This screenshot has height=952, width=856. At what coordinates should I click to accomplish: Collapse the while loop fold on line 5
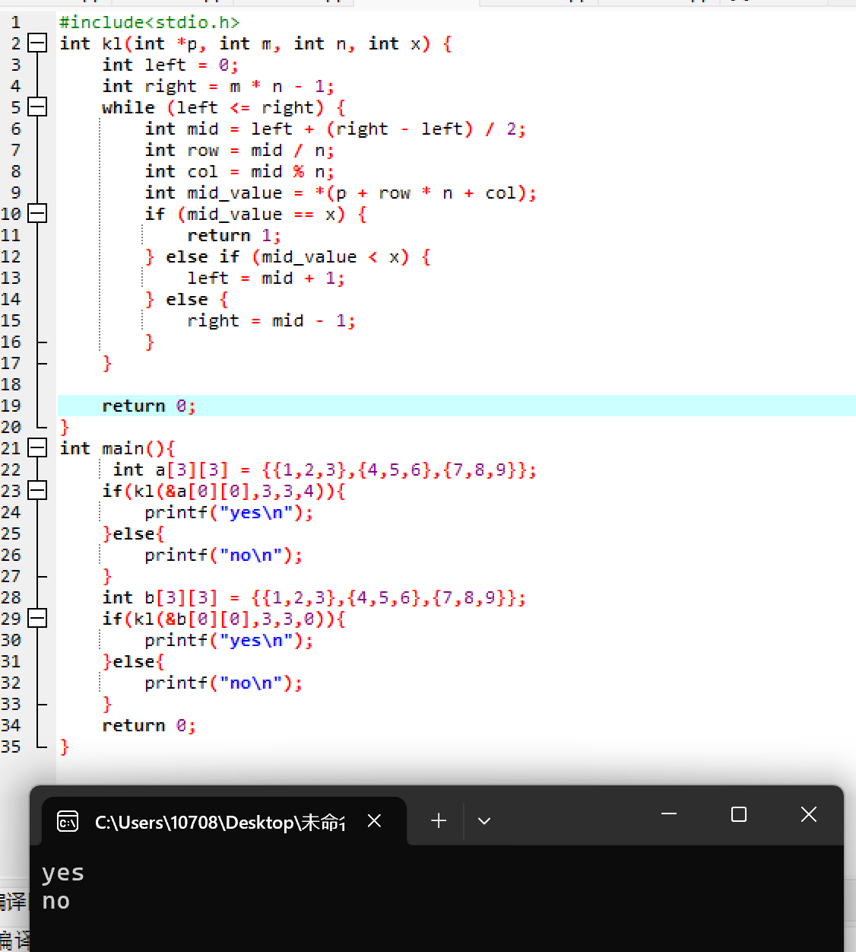pos(37,107)
